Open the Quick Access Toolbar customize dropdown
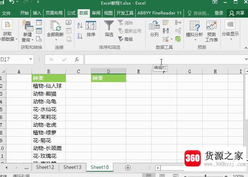This screenshot has height=177, width=248. pos(38,2)
